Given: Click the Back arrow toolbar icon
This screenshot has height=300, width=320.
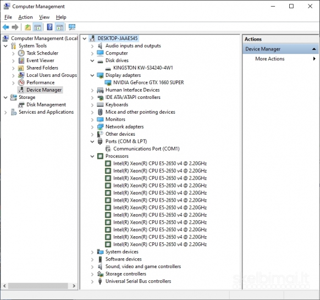Looking at the screenshot, I should 5,27.
